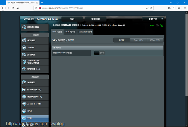Switch to VPN server tab
The image size is (188, 127).
coord(57,32)
